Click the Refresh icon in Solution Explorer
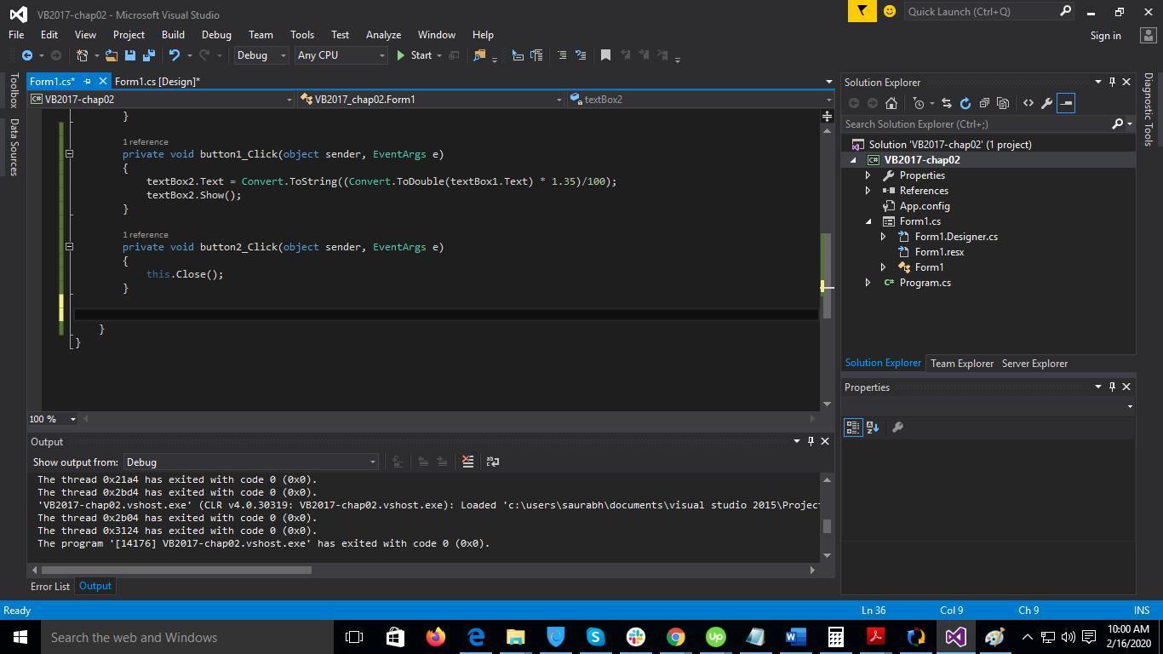 pos(965,103)
